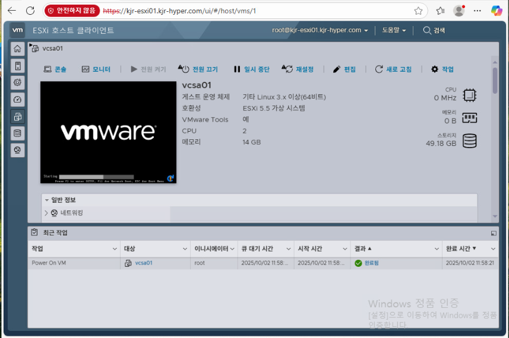
Task: Open the 결과 column dropdown arrow
Action: [x=437, y=249]
